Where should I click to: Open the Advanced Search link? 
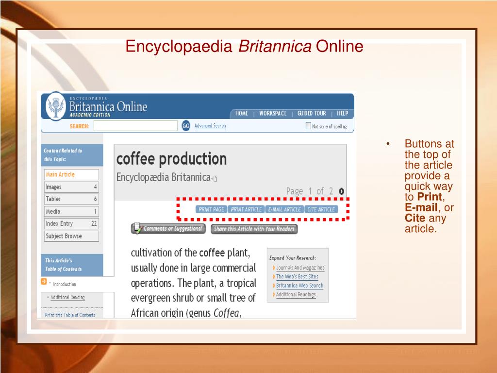[x=210, y=126]
